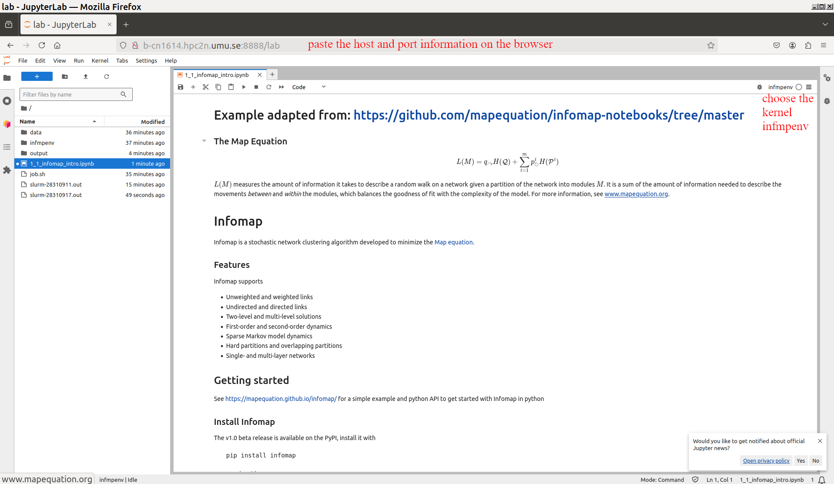
Task: Select the job.sh file
Action: pyautogui.click(x=92, y=174)
